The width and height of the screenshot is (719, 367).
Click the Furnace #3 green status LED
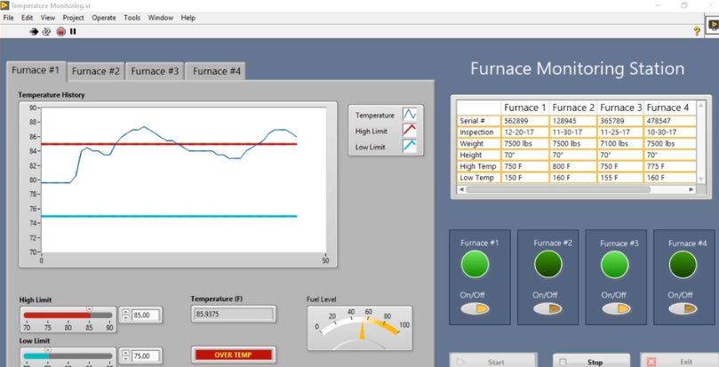[x=614, y=264]
